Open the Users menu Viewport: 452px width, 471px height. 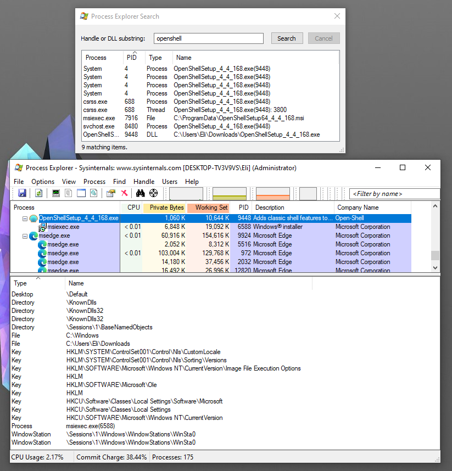point(170,182)
